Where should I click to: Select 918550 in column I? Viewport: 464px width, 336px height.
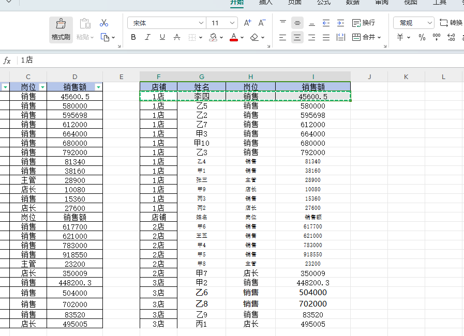(x=313, y=254)
